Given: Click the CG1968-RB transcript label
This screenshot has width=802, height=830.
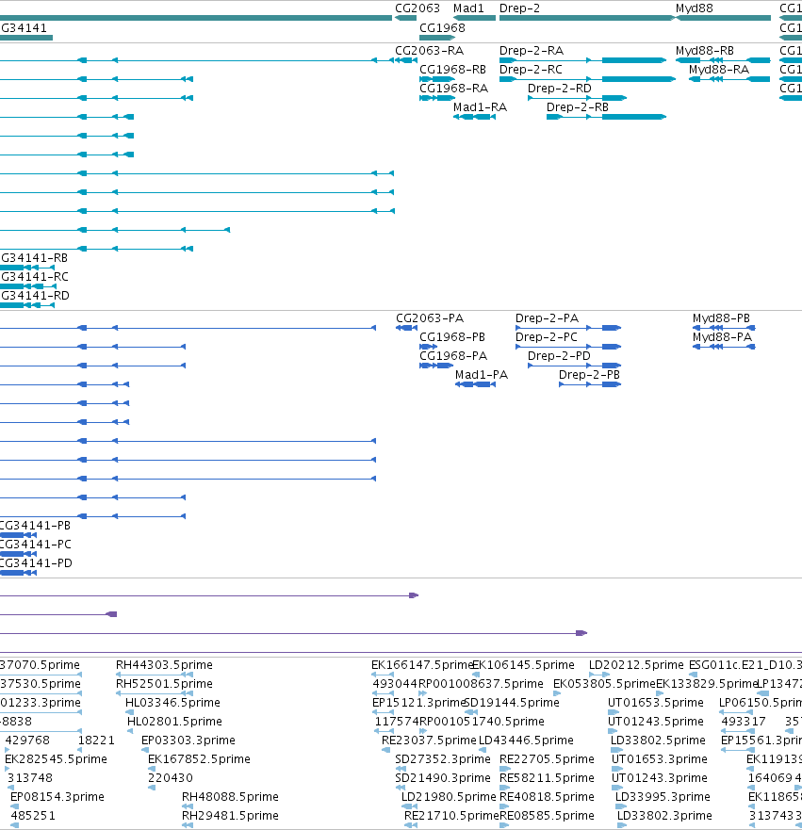Looking at the screenshot, I should tap(452, 70).
